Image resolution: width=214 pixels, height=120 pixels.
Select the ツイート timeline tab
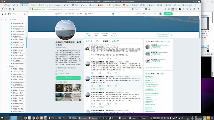pyautogui.click(x=89, y=41)
